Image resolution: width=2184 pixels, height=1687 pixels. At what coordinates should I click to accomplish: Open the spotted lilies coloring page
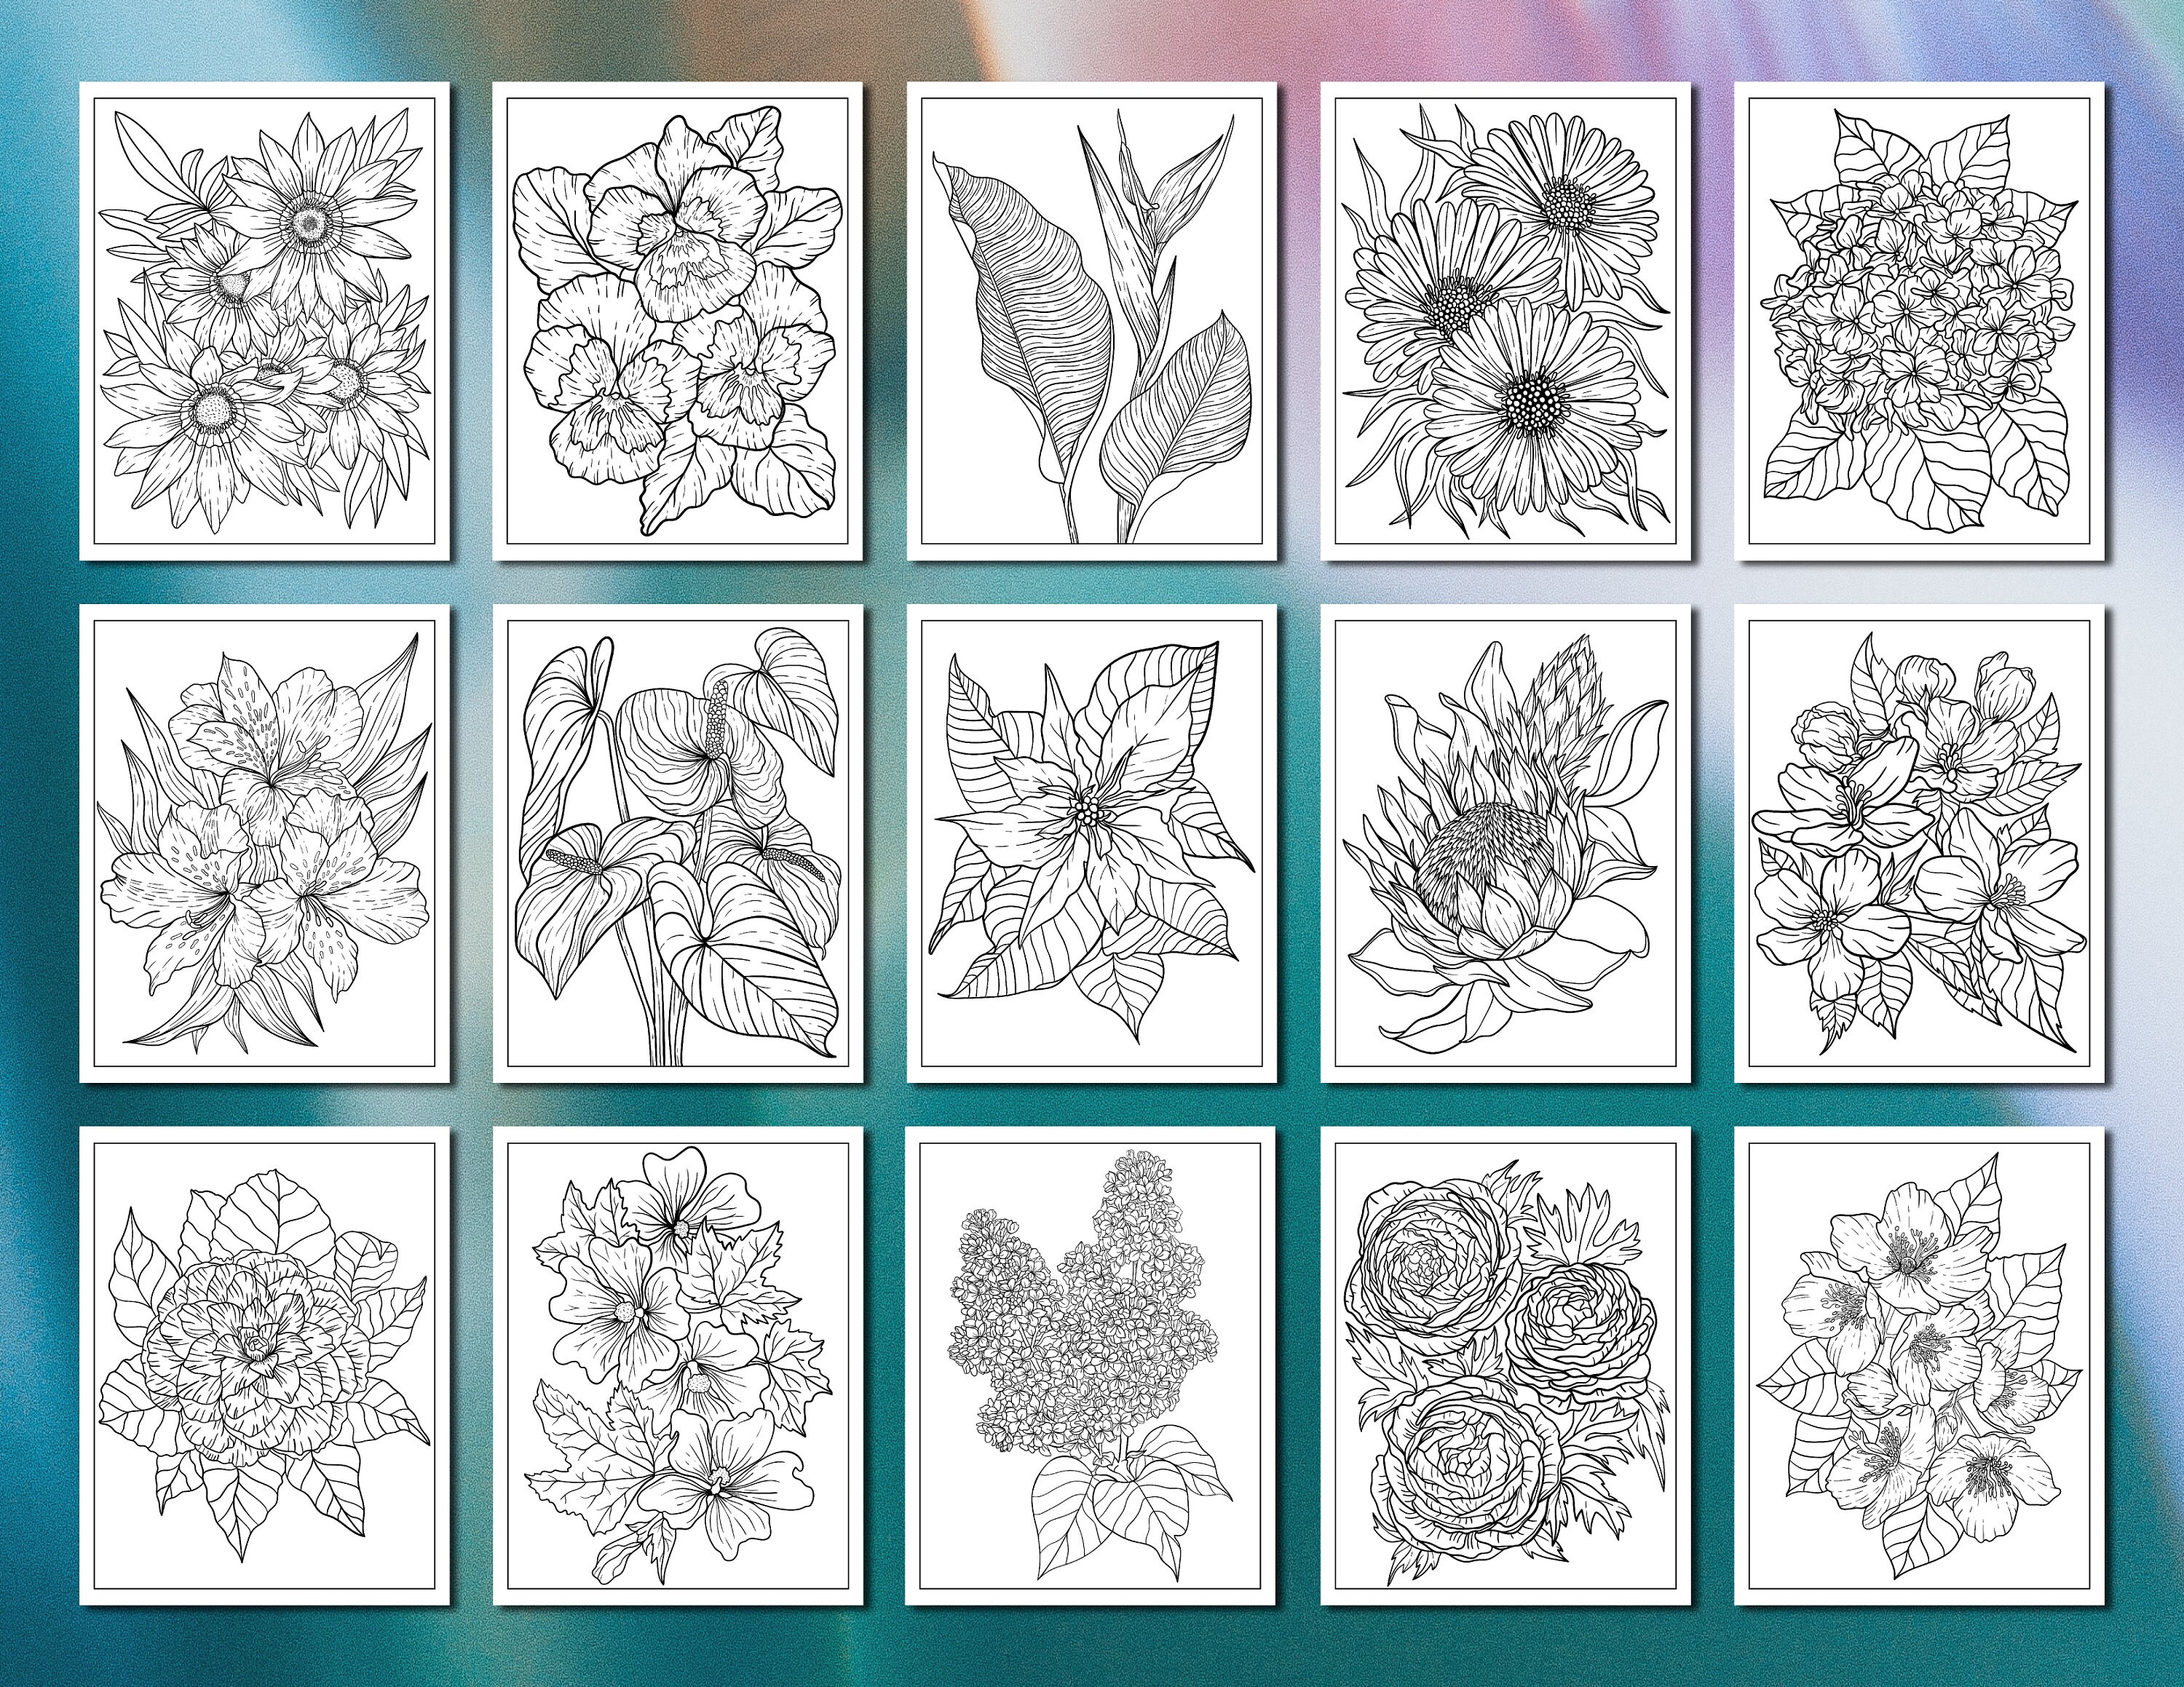tap(264, 843)
